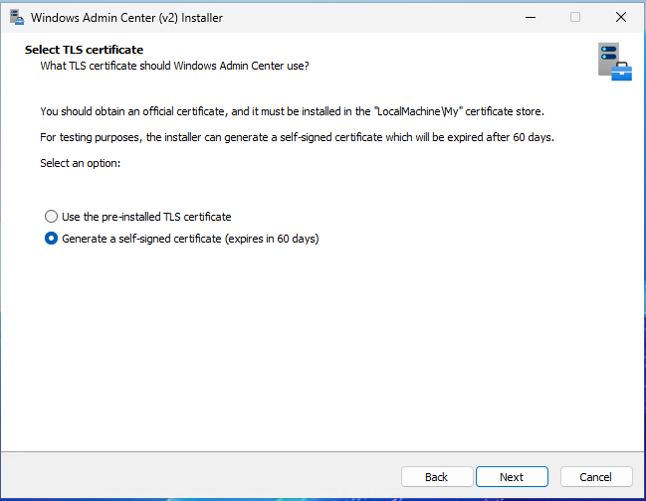Cancel the installer setup
Screen dimensions: 646x501
595,477
